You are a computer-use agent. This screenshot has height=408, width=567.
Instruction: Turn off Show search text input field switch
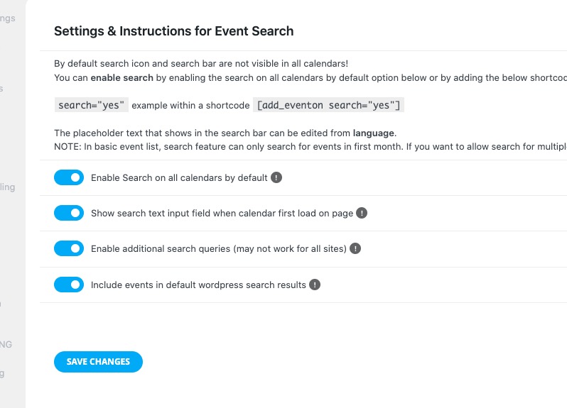click(x=69, y=213)
